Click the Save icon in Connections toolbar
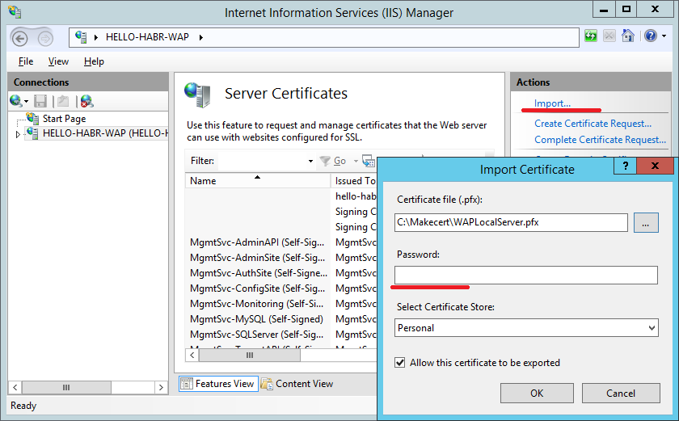Screen dimensions: 679x421 point(40,101)
